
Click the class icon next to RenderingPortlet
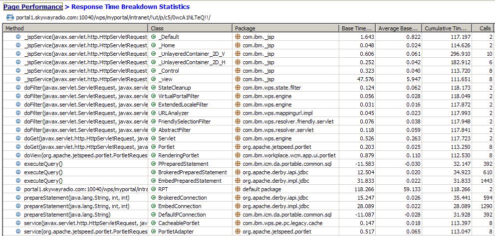(x=154, y=155)
